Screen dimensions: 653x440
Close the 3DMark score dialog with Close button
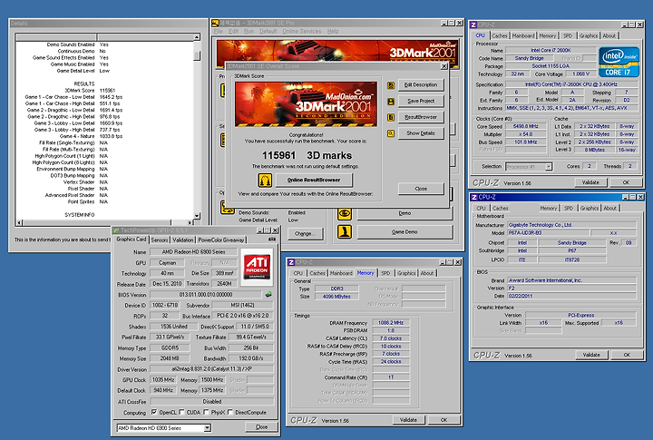click(x=421, y=189)
